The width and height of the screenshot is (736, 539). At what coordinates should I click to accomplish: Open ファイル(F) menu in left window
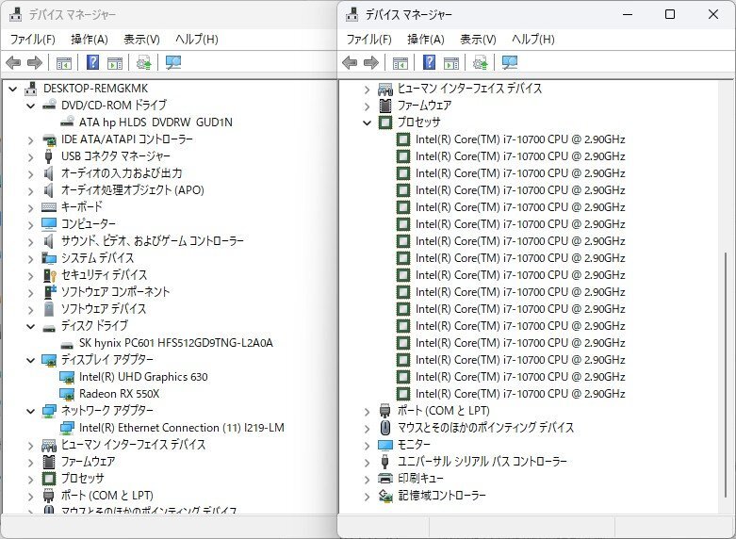(x=33, y=40)
